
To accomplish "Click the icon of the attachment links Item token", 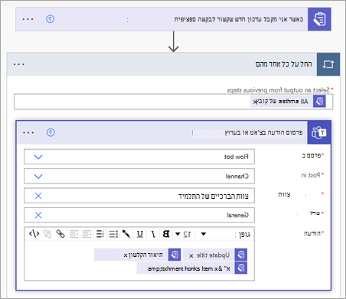I will pos(241,268).
